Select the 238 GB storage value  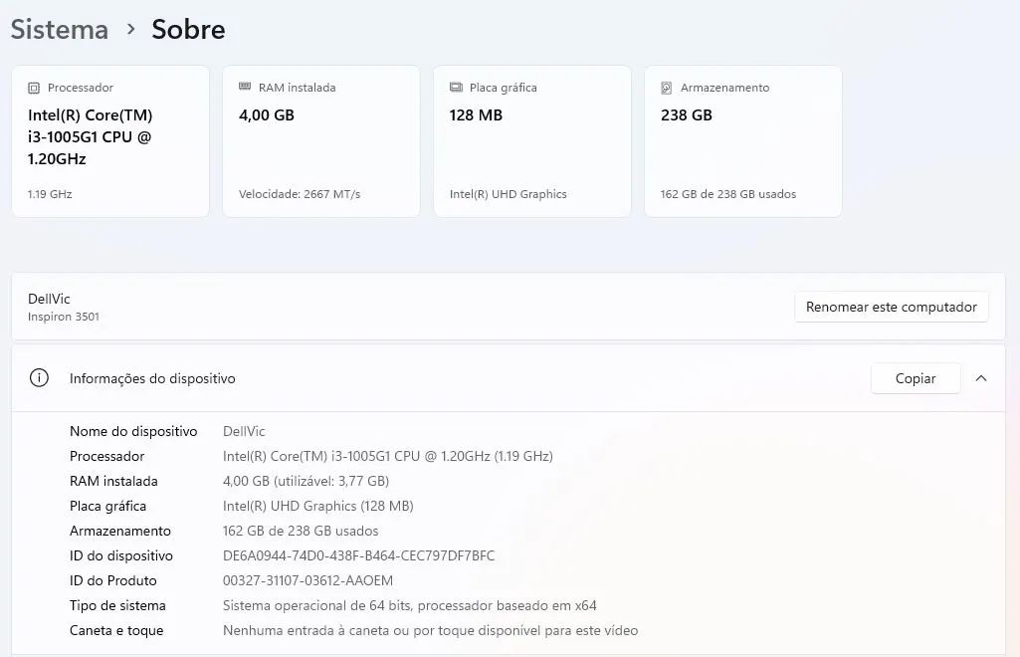[687, 115]
